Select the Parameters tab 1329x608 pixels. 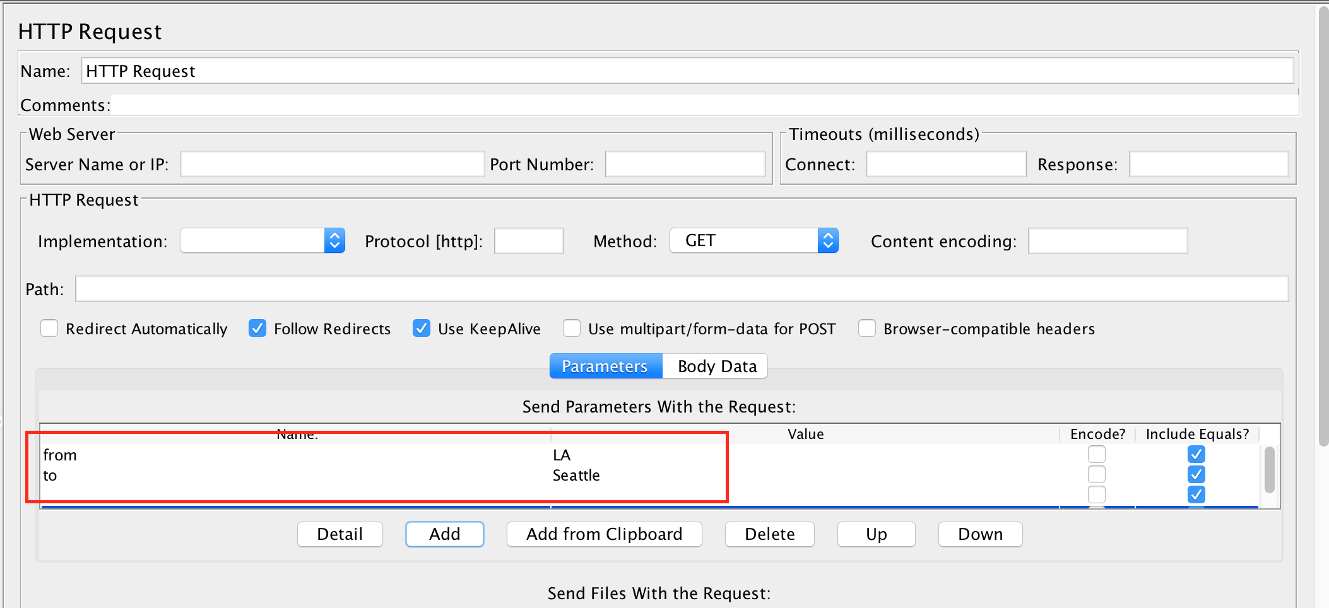[x=605, y=366]
